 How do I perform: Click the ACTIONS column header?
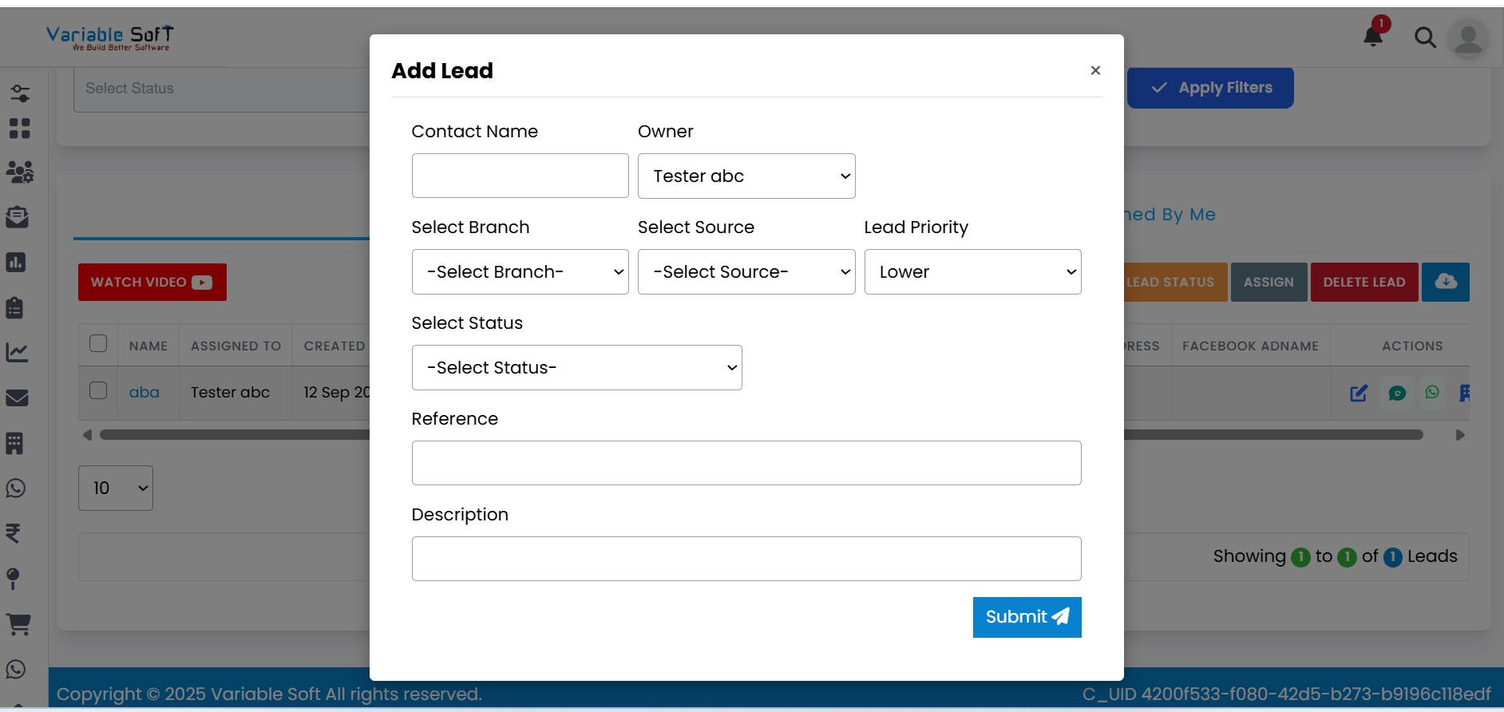[x=1412, y=346]
